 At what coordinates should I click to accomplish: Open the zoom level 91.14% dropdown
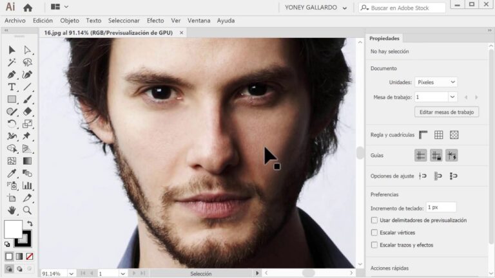tap(72, 273)
